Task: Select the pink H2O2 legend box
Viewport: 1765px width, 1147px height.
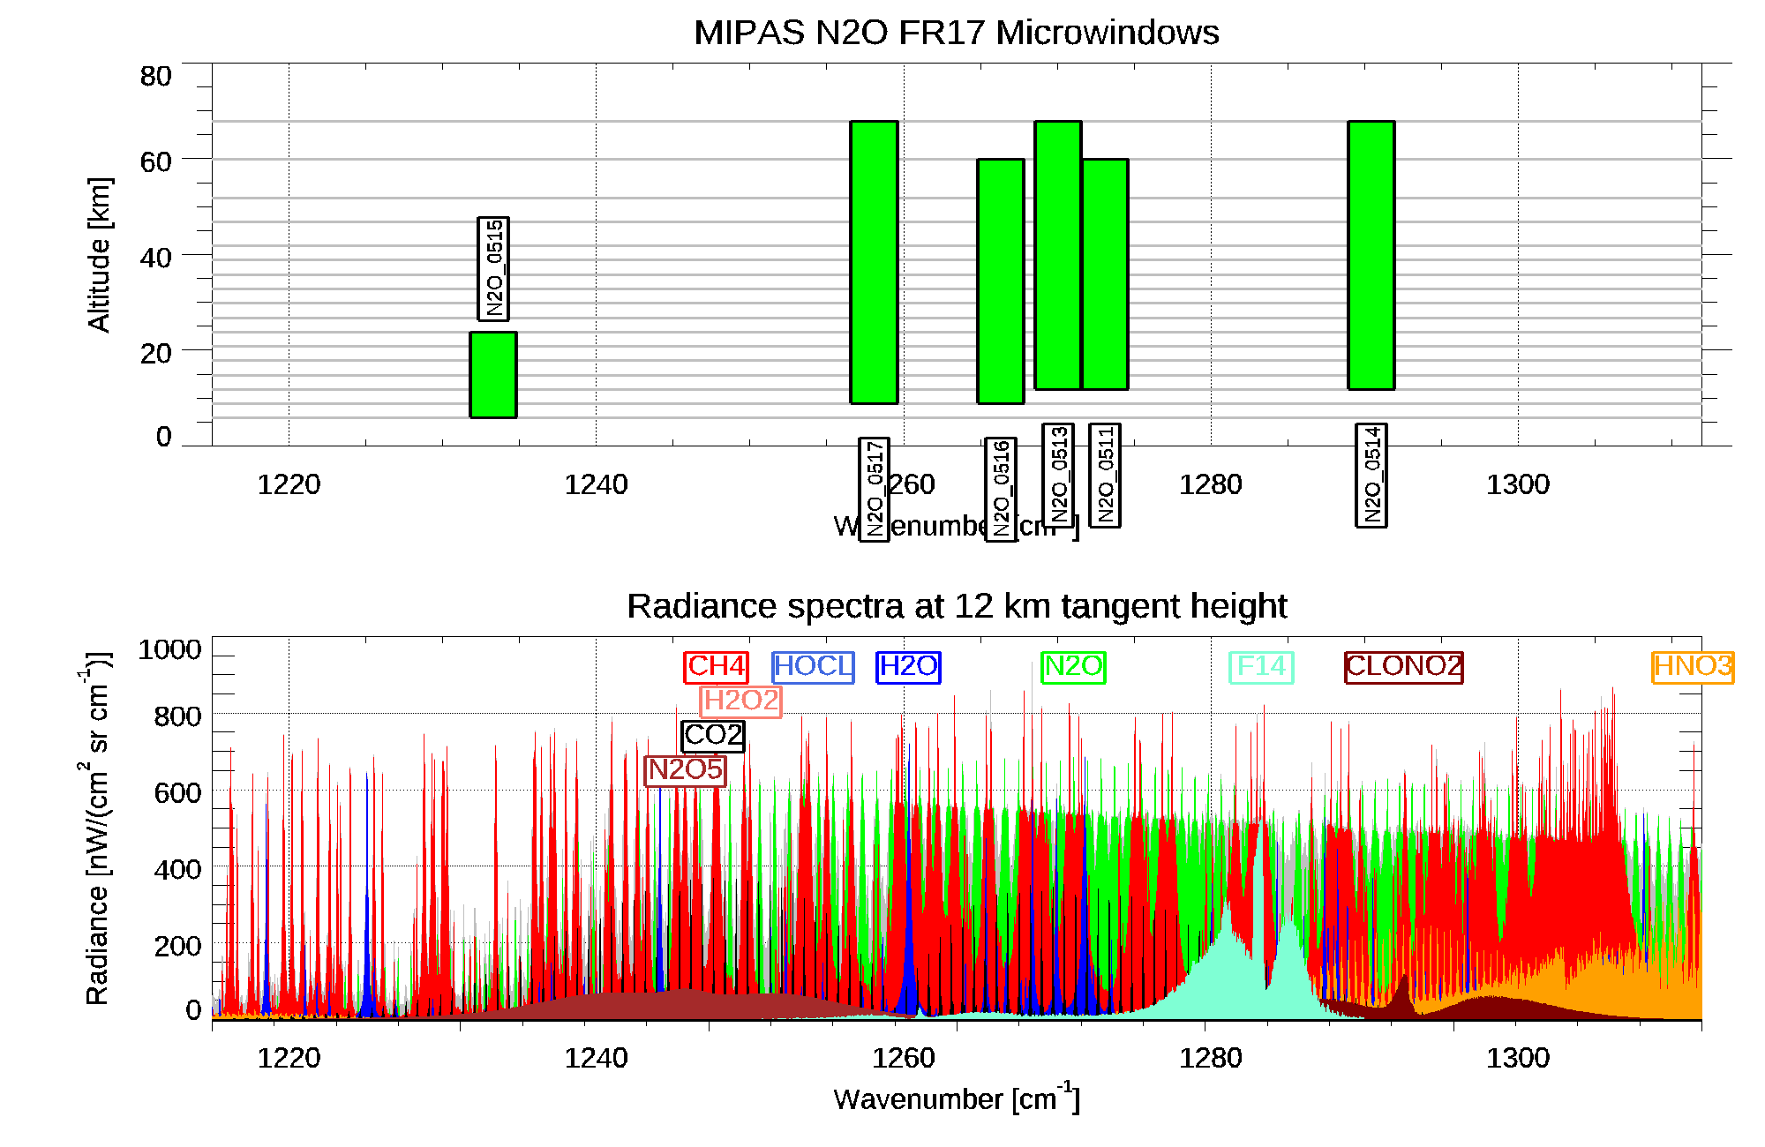Action: 741,701
